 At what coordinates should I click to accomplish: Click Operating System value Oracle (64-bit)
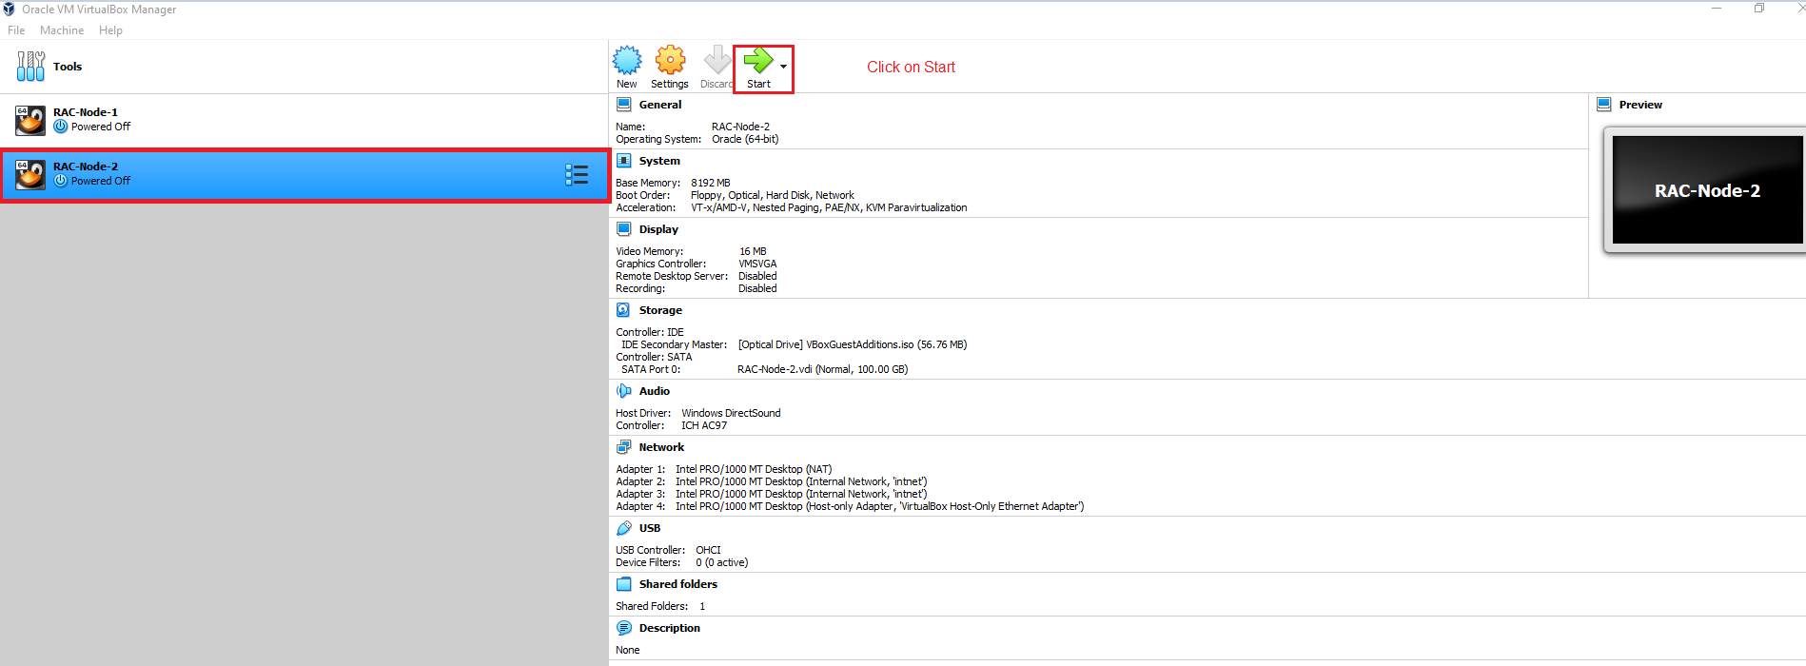(745, 139)
